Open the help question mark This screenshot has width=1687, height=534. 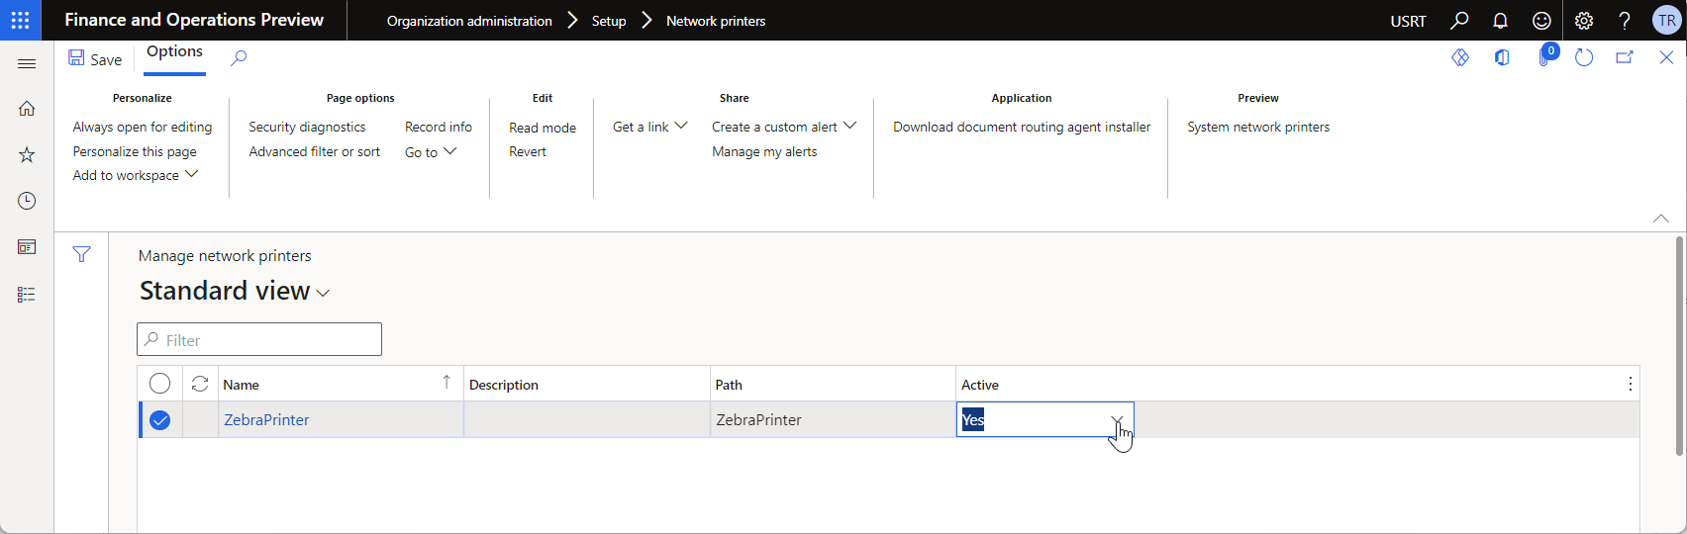click(1625, 21)
